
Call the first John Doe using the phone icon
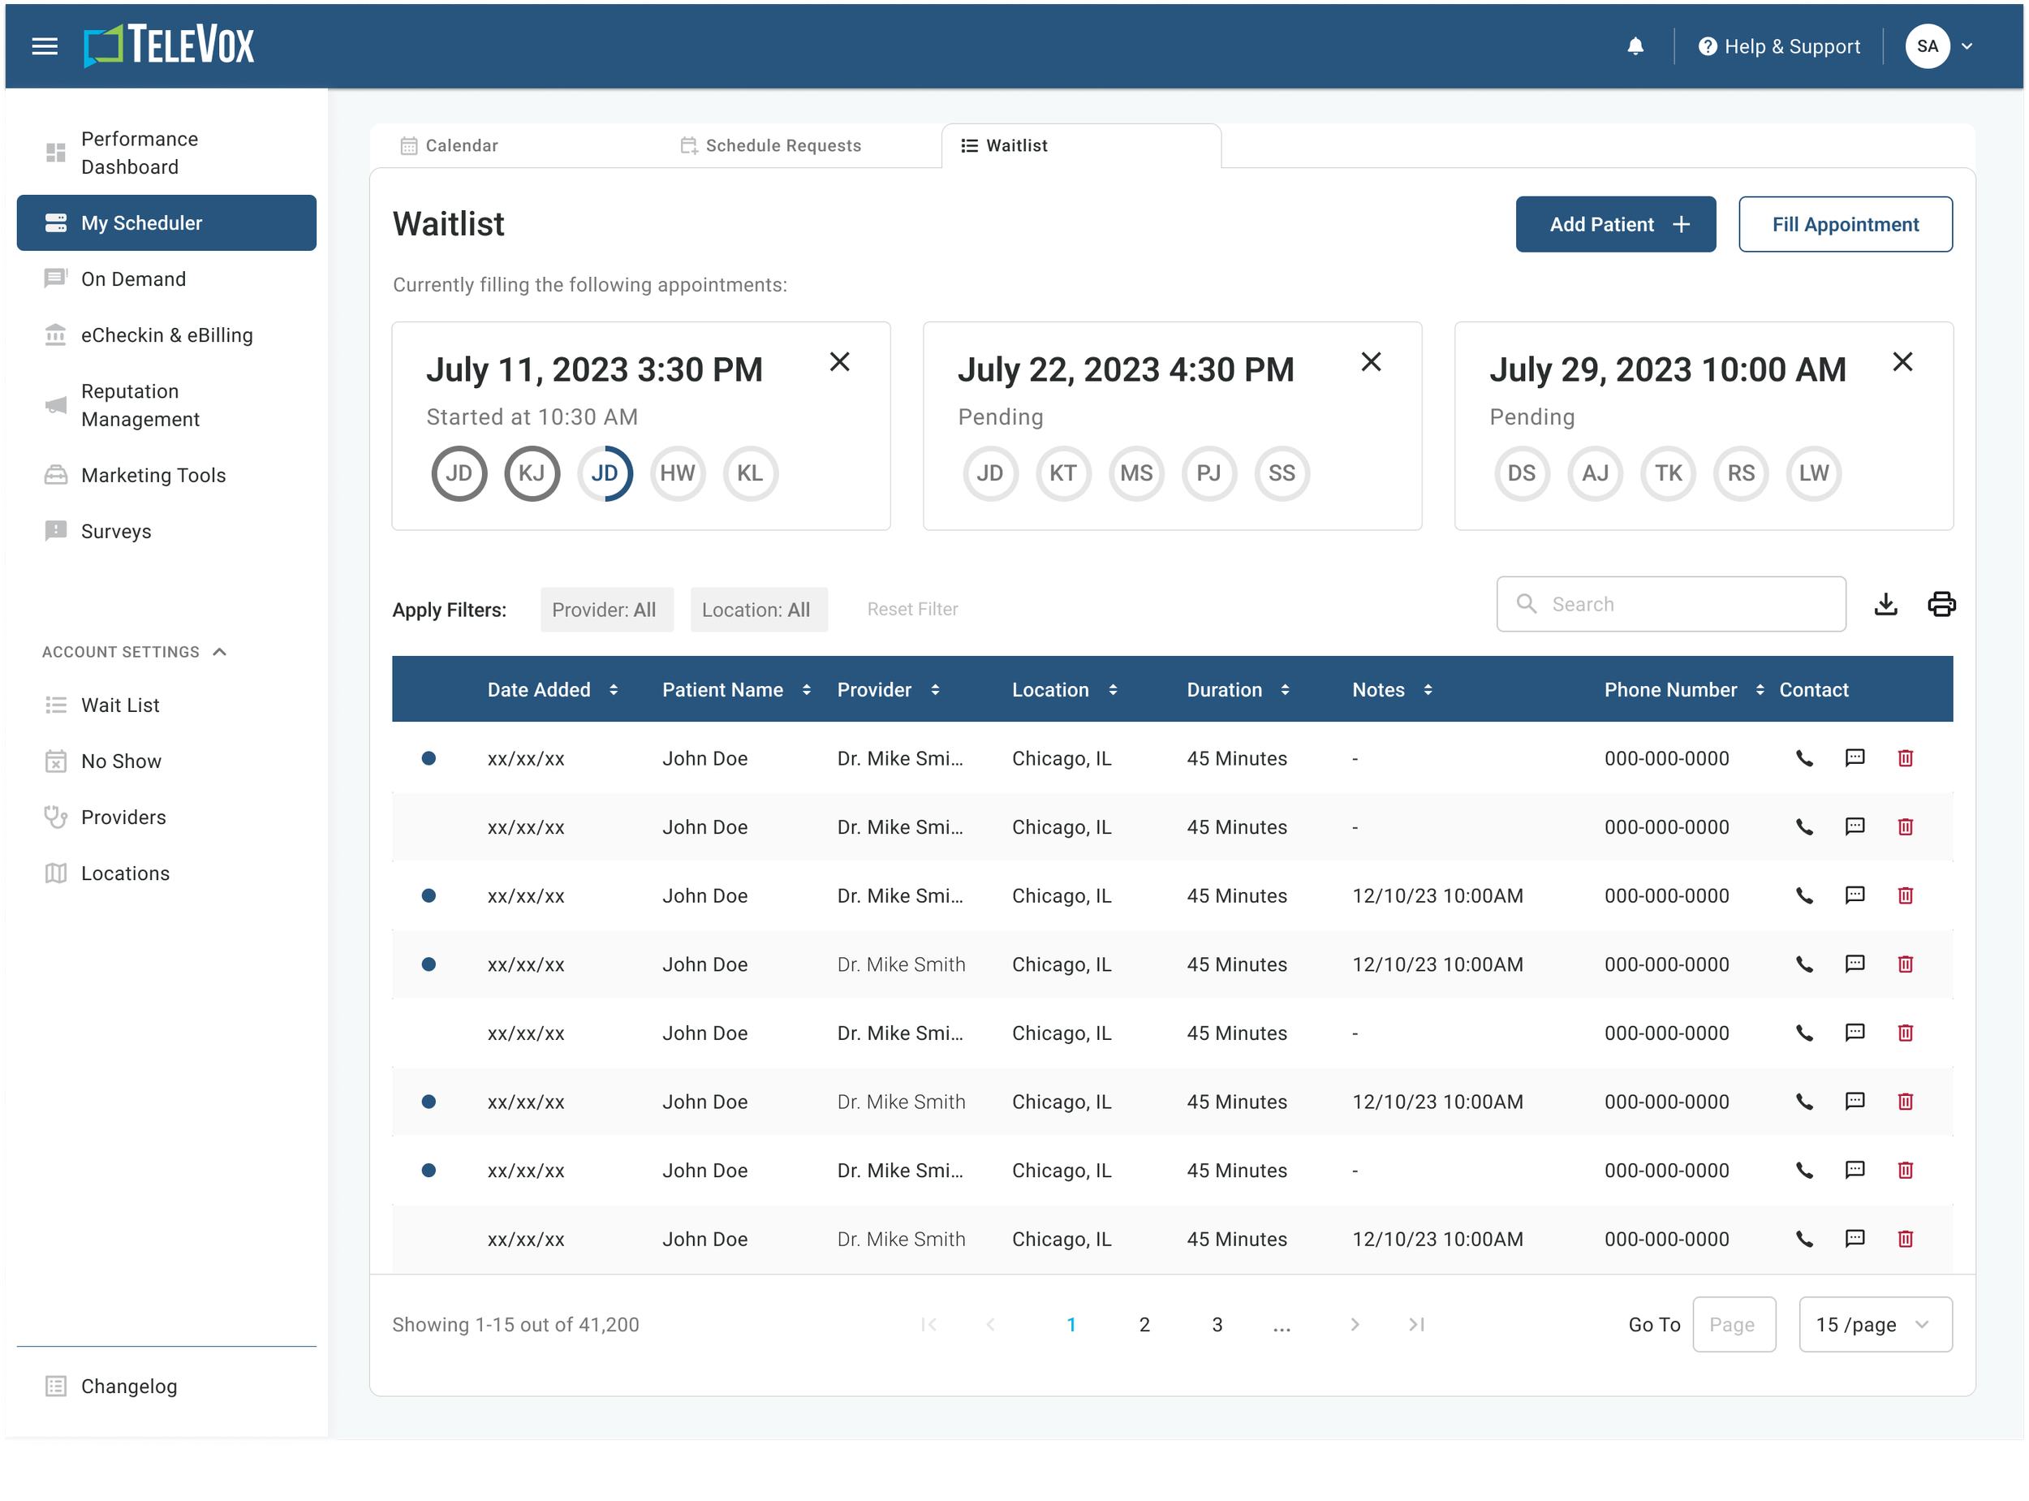[x=1803, y=757]
